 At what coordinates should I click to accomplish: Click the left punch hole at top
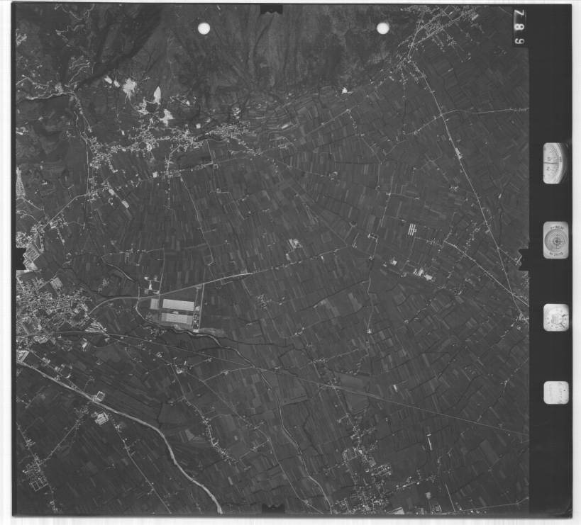[204, 28]
